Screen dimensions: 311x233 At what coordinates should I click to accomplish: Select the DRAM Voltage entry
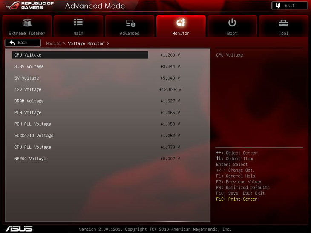(29, 101)
